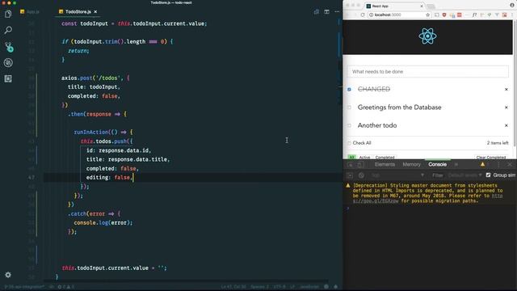This screenshot has width=517, height=291.
Task: Open the editor More Actions ellipsis
Action: [x=337, y=11]
